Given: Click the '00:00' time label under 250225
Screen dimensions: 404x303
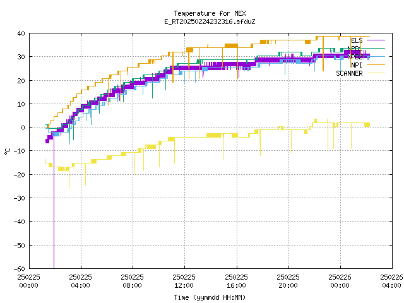Looking at the screenshot, I should (x=28, y=285).
